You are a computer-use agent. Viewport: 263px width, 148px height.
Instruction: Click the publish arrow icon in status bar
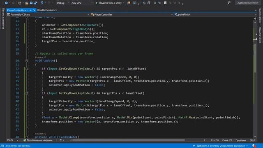[194, 146]
